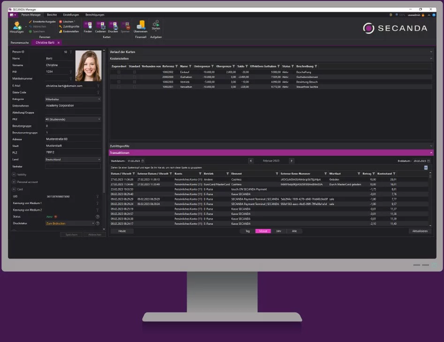The height and width of the screenshot is (342, 444).
Task: Open the Berichte ribbon tab
Action: [x=52, y=15]
